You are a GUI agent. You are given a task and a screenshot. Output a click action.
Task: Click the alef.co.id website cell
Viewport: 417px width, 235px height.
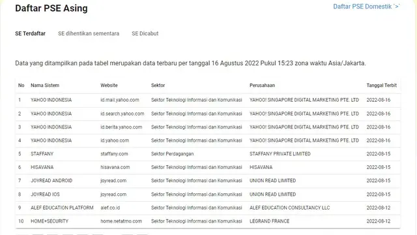click(x=110, y=208)
